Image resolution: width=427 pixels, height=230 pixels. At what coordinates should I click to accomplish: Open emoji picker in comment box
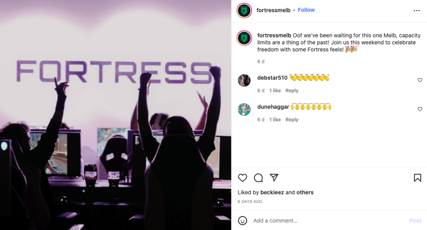(242, 220)
